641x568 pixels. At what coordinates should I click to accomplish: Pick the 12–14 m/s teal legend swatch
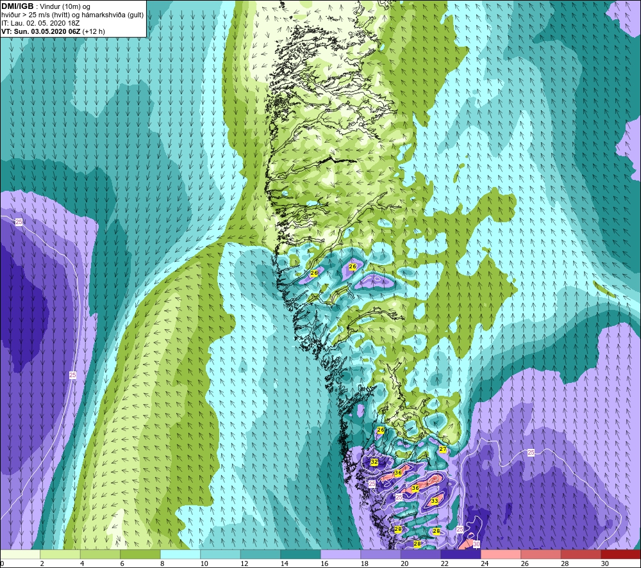[x=260, y=554]
